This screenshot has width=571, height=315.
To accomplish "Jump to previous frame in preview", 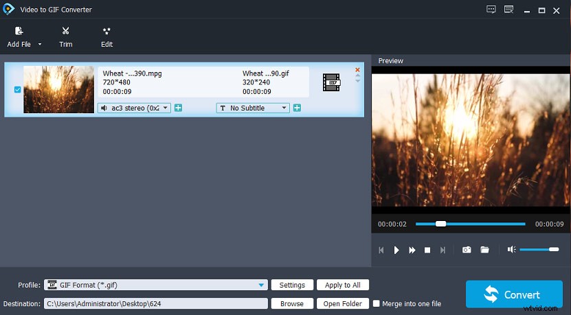I will [381, 250].
